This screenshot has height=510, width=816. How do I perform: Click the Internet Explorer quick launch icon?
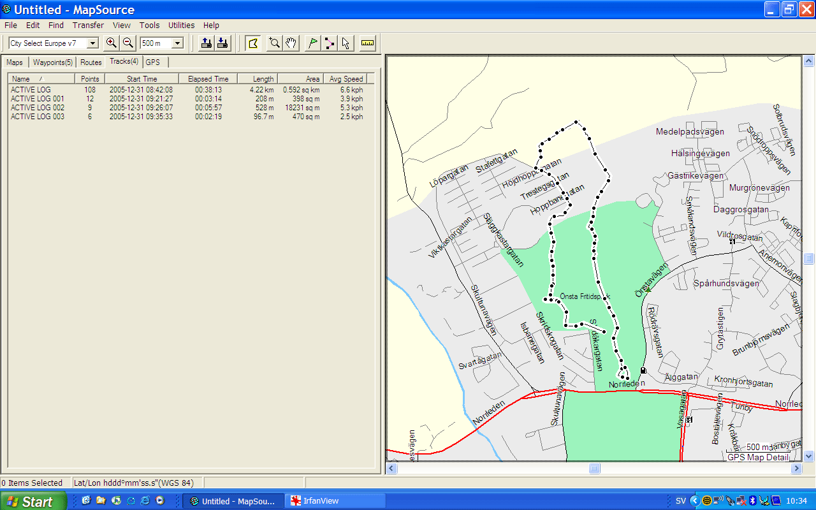pyautogui.click(x=145, y=501)
